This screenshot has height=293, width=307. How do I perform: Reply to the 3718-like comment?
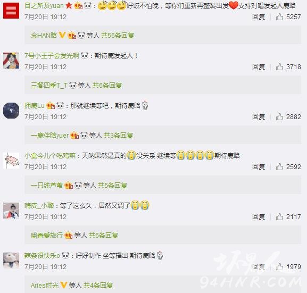coord(259,67)
